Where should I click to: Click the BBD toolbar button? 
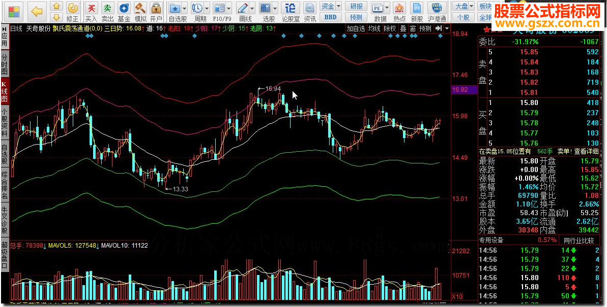point(331,17)
